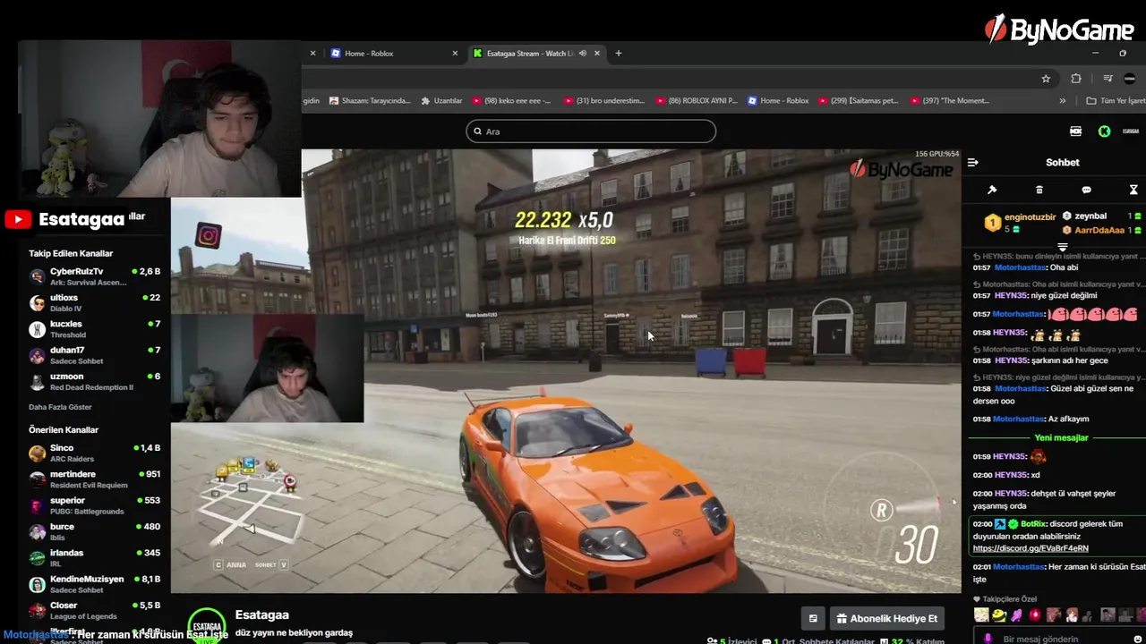Open the browser extensions puzzle icon

1076,79
